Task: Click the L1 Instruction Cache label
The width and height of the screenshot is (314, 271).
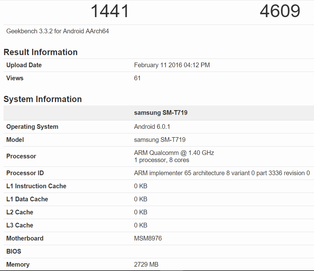Action: pyautogui.click(x=36, y=186)
